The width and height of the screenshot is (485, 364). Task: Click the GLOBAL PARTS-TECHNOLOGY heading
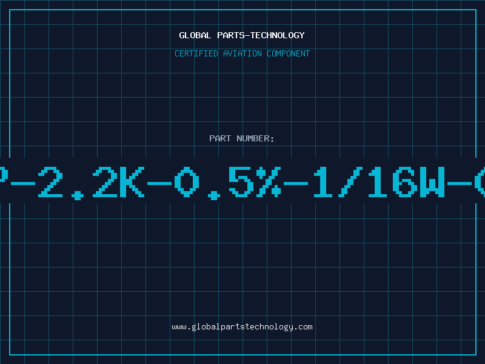242,35
